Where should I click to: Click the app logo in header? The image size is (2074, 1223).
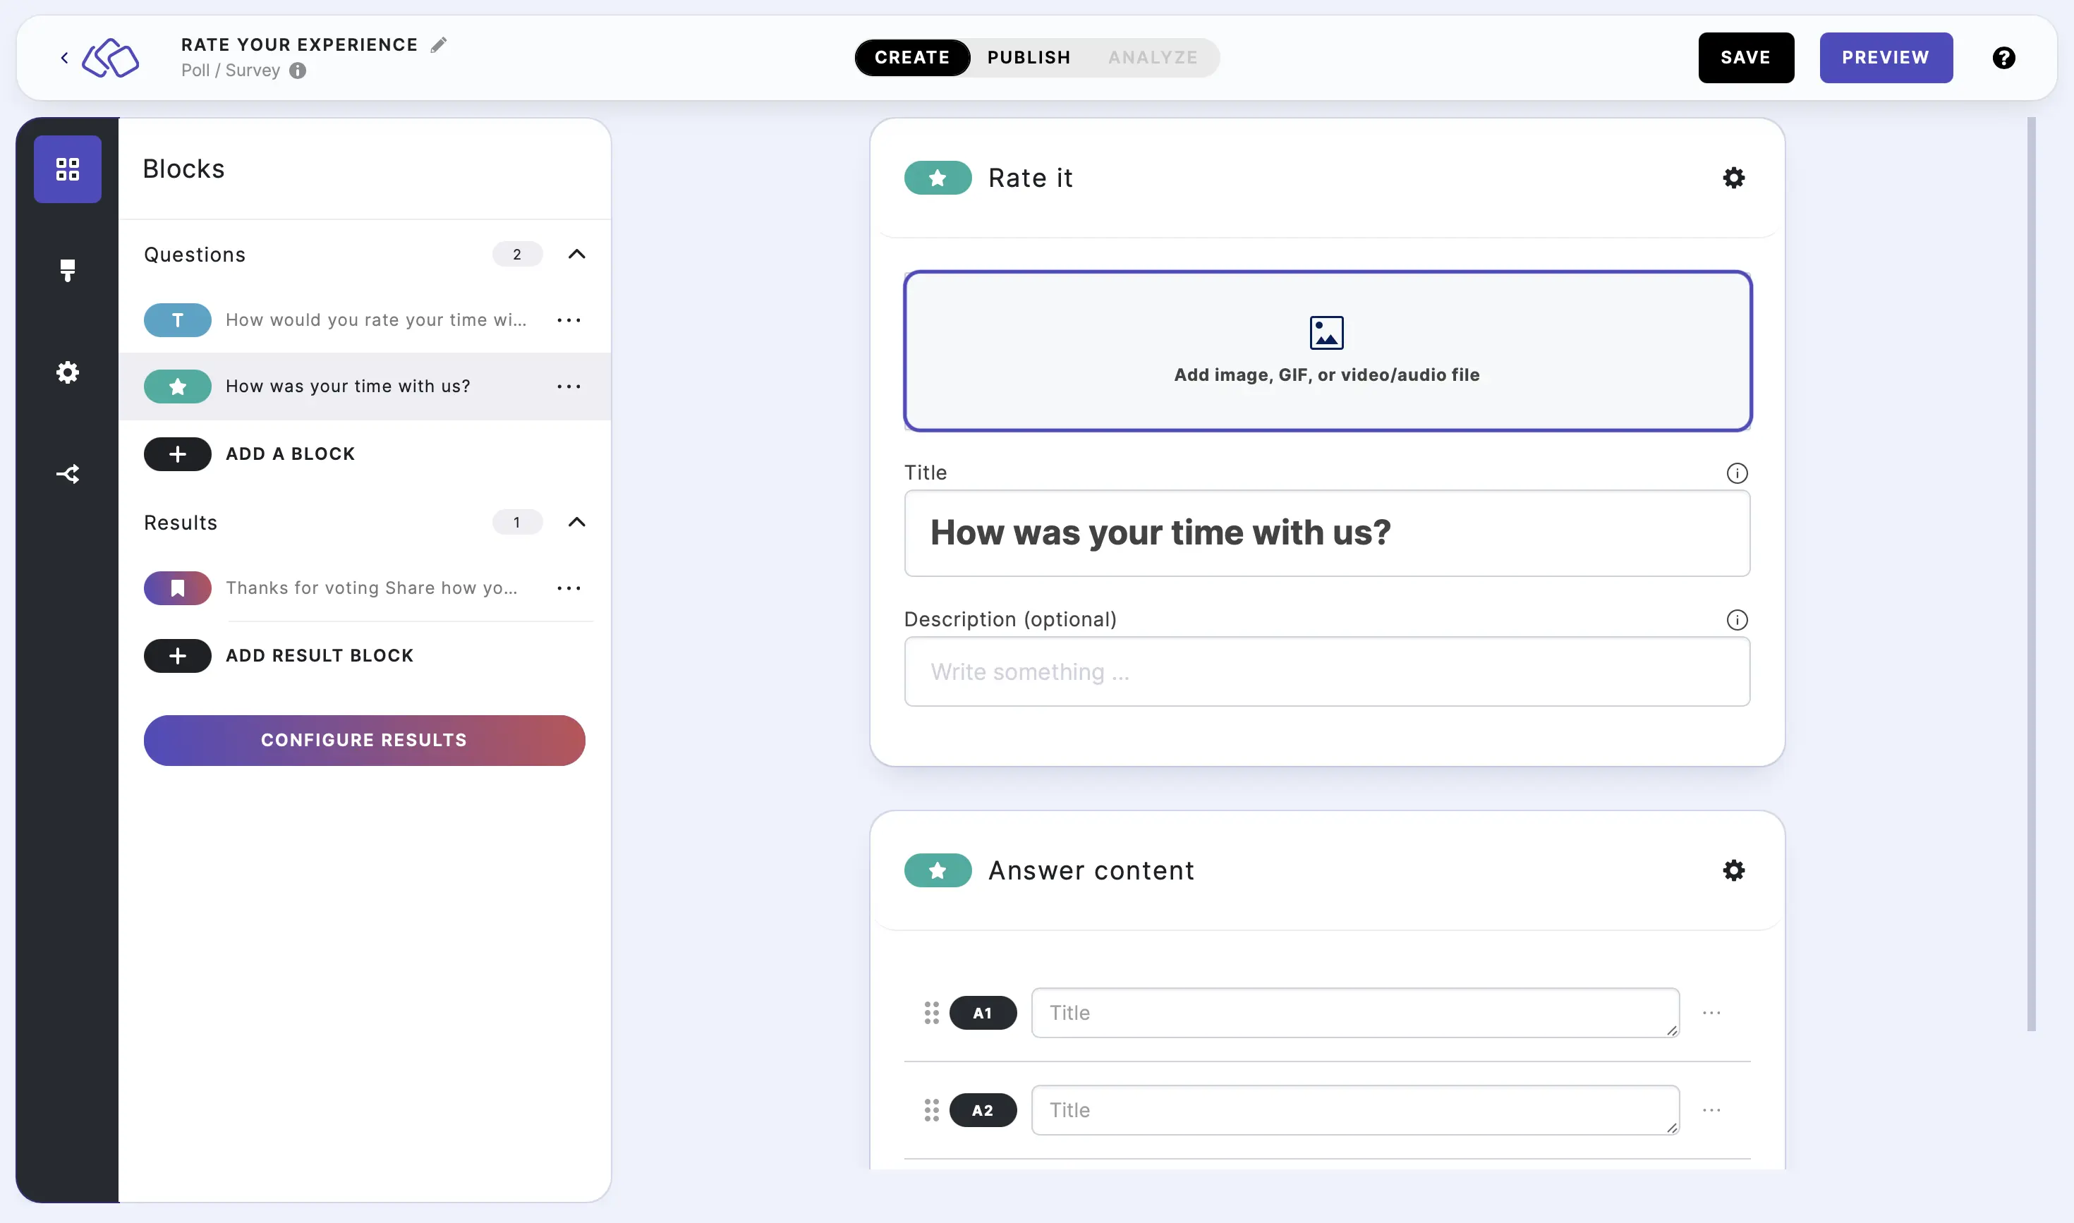[111, 58]
